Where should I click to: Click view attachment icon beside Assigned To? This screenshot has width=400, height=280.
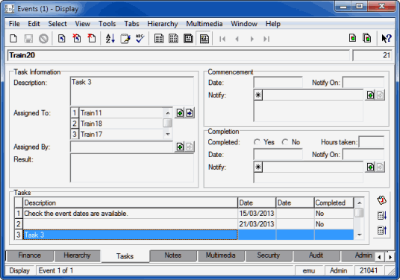[190, 112]
